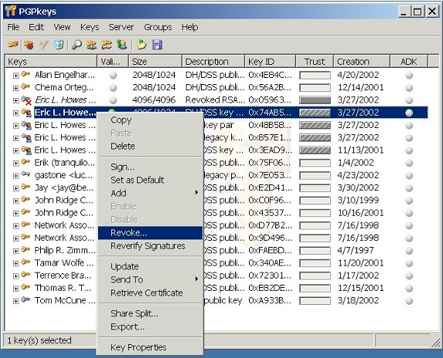Image resolution: width=443 pixels, height=358 pixels.
Task: Click the validity dot for Chema Orteg
Action: 113,88
